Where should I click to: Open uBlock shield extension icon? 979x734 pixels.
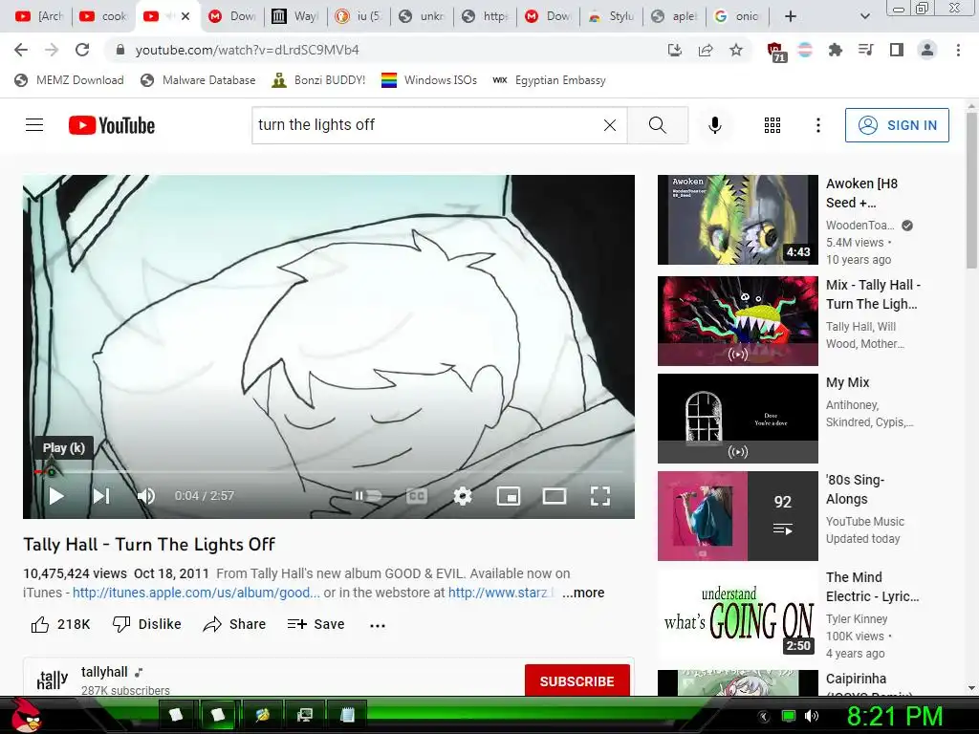775,52
